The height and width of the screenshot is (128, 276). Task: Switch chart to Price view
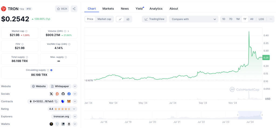pos(90,19)
